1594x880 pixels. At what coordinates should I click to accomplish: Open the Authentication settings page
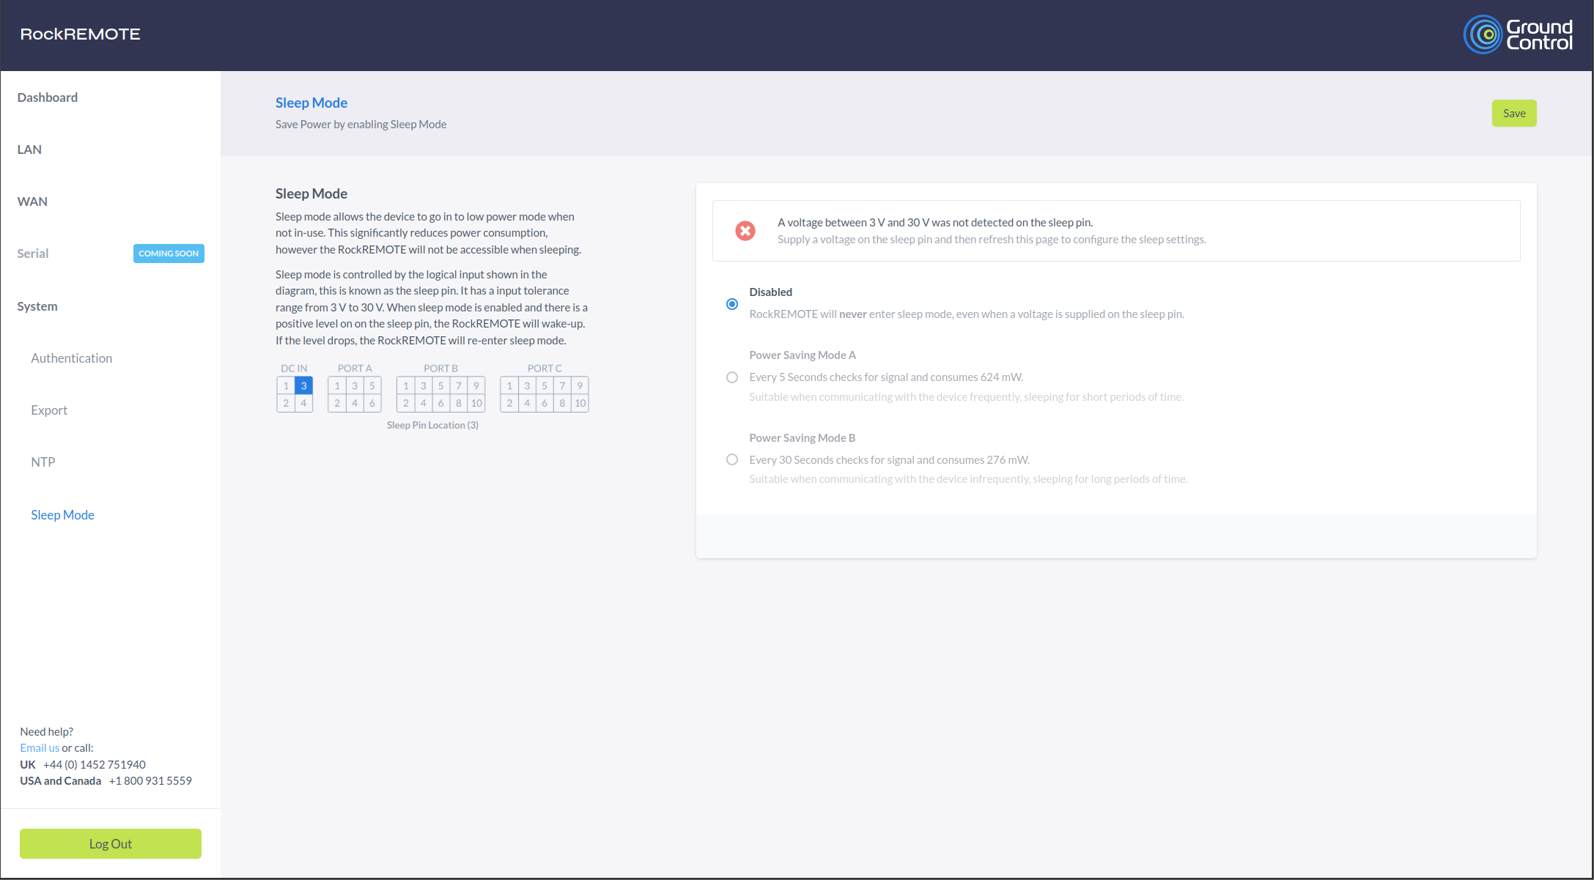coord(72,357)
